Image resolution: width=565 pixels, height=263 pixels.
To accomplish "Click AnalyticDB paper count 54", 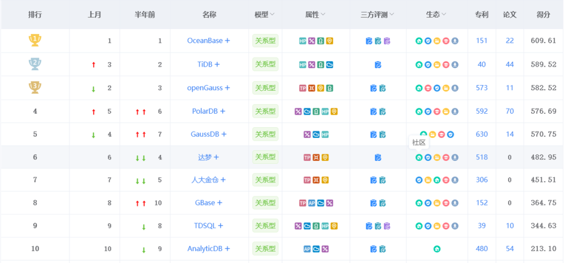I will click(510, 248).
